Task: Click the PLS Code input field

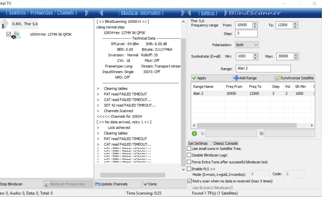Action: 294,174
